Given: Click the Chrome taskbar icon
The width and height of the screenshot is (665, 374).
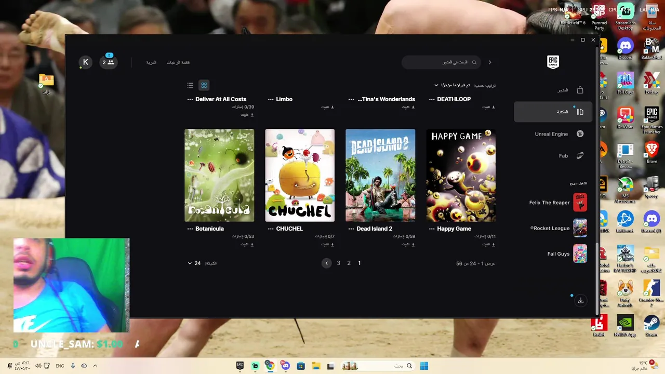Looking at the screenshot, I should click(270, 366).
